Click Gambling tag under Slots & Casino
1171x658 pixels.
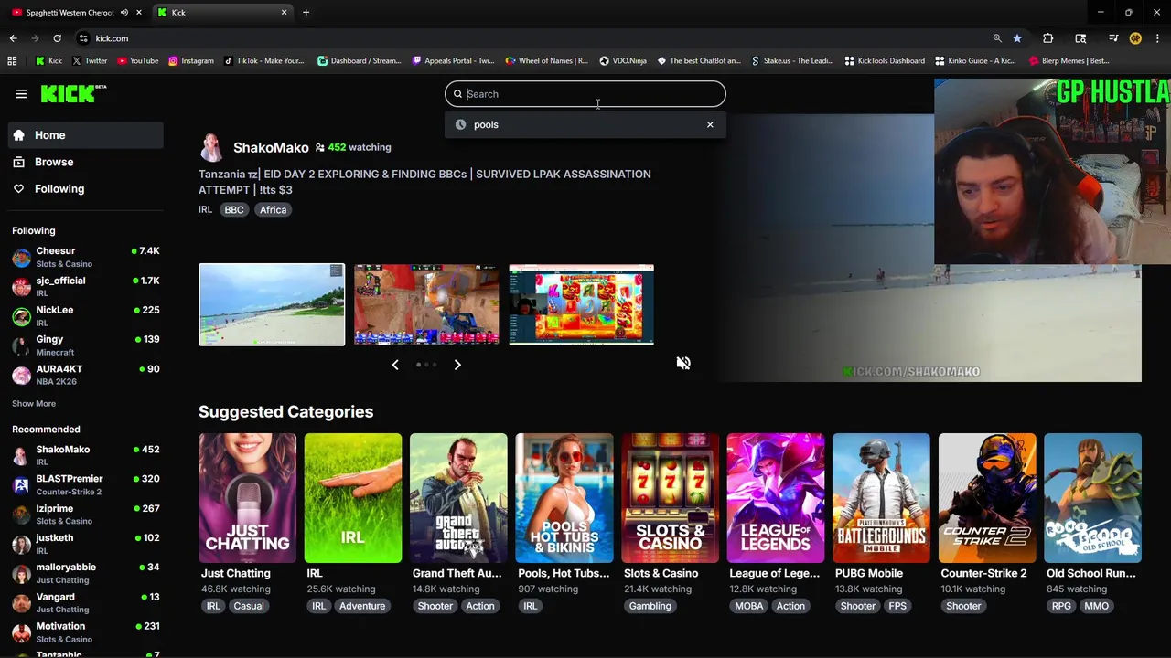[650, 606]
